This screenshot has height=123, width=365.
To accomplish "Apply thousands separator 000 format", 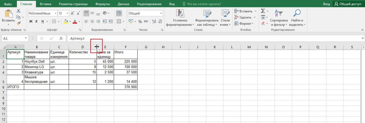I will pos(146,21).
